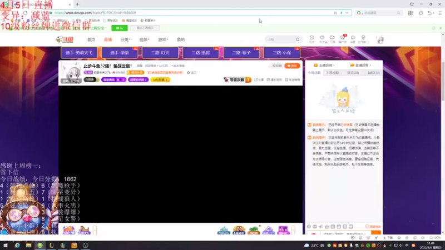Open File Explorer on taskbar
The image size is (445, 250).
pyautogui.click(x=29, y=246)
